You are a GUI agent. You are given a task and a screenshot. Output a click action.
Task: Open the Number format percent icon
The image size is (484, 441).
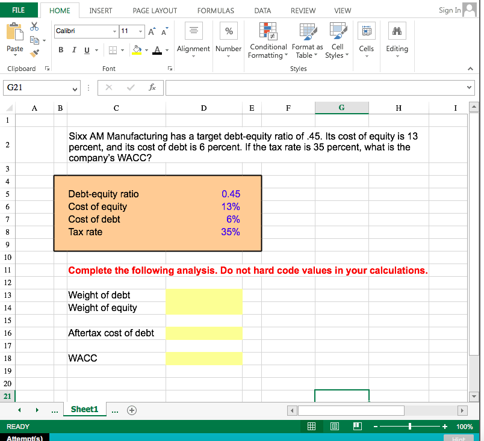click(x=228, y=31)
